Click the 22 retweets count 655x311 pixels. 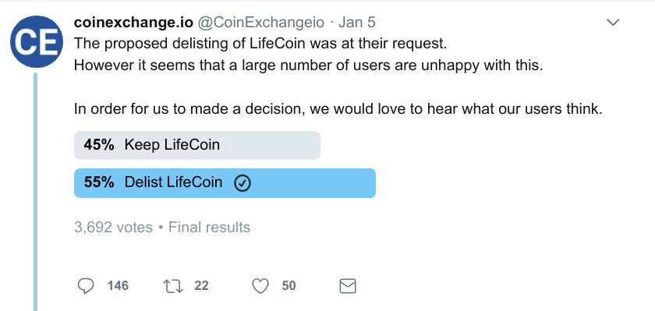pos(201,286)
